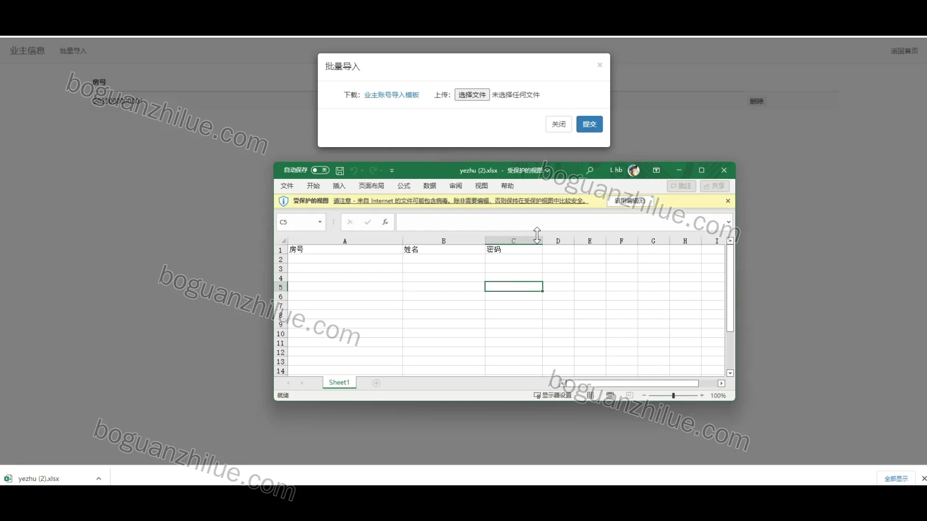927x521 pixels.
Task: Open the Quick Access Toolbar customize dropdown
Action: (x=392, y=171)
